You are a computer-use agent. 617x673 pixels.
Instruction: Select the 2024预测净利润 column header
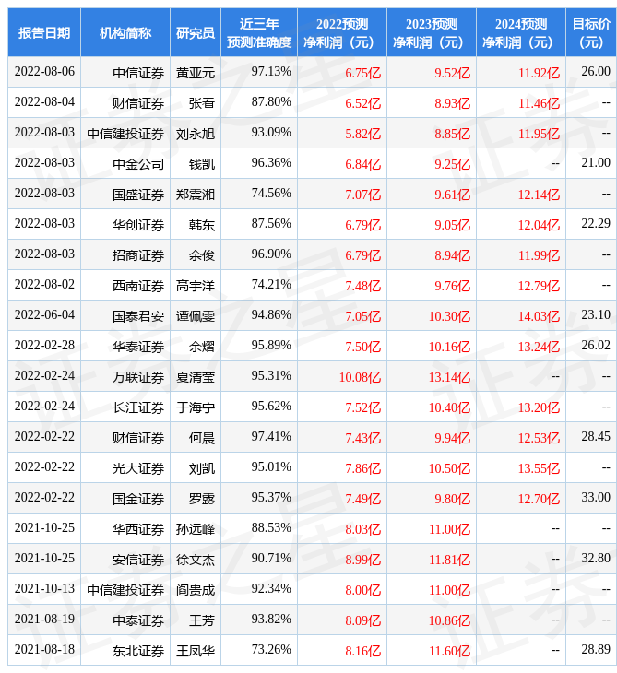[x=521, y=32]
